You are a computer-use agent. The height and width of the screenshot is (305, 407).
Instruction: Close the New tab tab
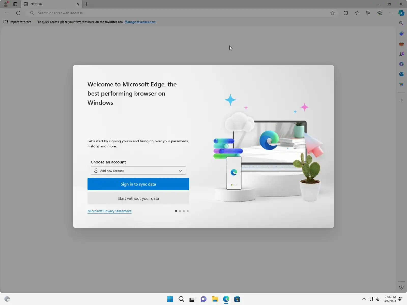[x=78, y=4]
